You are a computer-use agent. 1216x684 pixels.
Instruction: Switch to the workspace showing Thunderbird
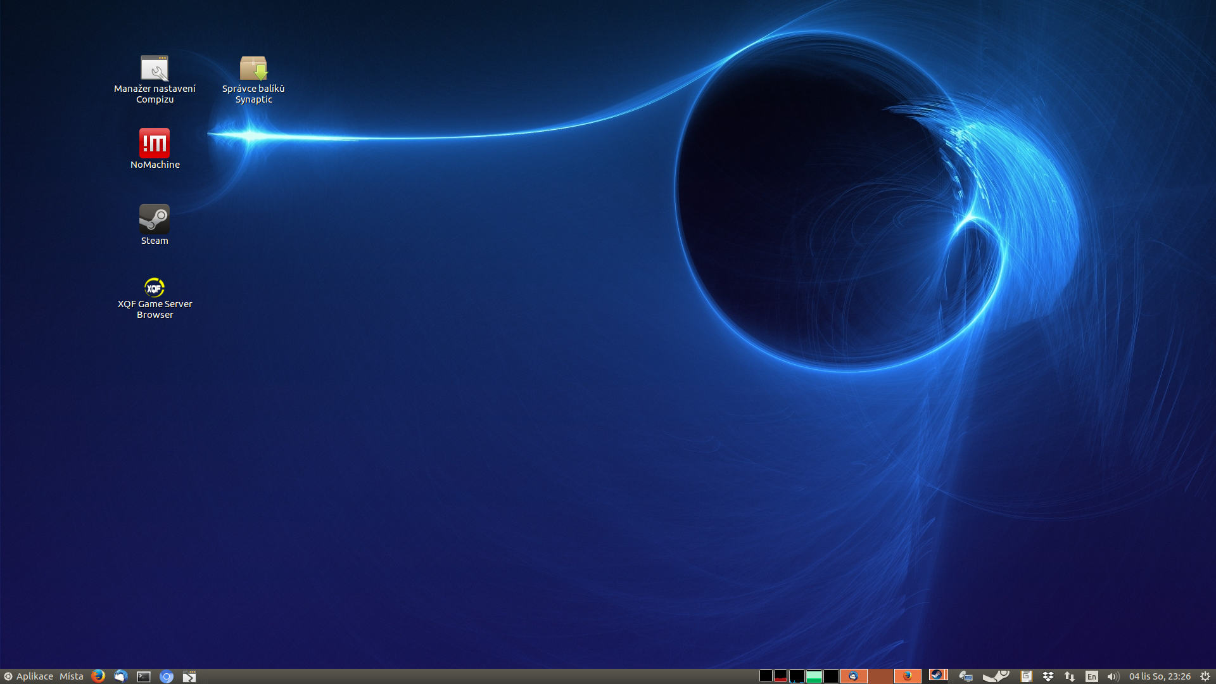854,676
